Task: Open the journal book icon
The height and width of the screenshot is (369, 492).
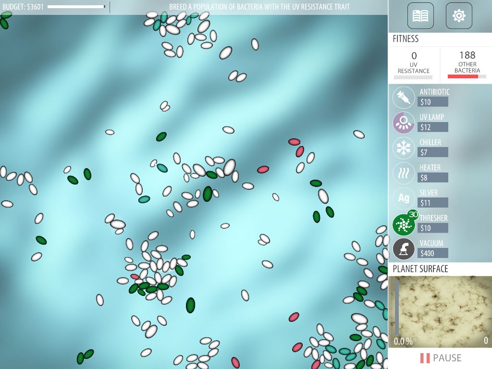Action: [420, 15]
